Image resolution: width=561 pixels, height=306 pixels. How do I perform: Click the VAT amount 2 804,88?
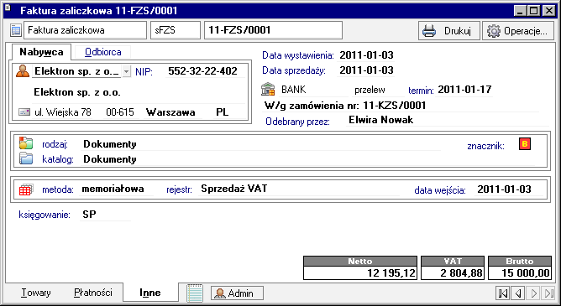[x=453, y=273]
